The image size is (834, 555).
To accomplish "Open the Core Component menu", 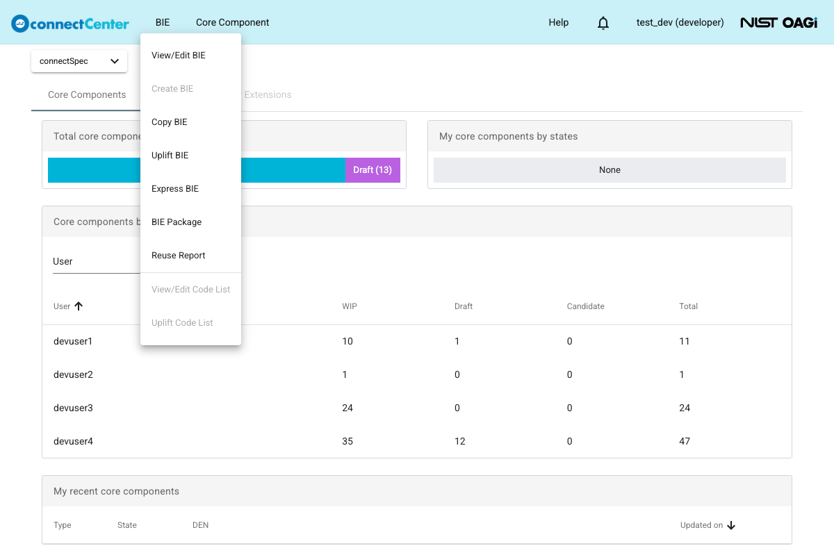I will (233, 22).
